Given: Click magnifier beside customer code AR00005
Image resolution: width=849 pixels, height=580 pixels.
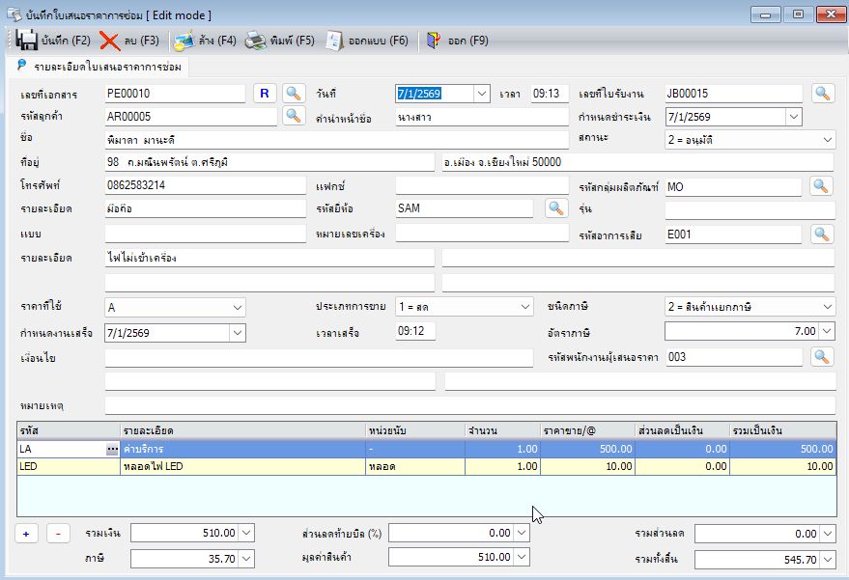Looking at the screenshot, I should [293, 116].
